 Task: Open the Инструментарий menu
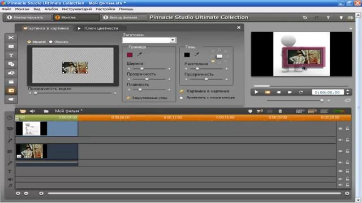click(x=77, y=9)
